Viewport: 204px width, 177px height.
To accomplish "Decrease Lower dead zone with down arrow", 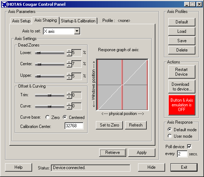I will pos(69,54).
